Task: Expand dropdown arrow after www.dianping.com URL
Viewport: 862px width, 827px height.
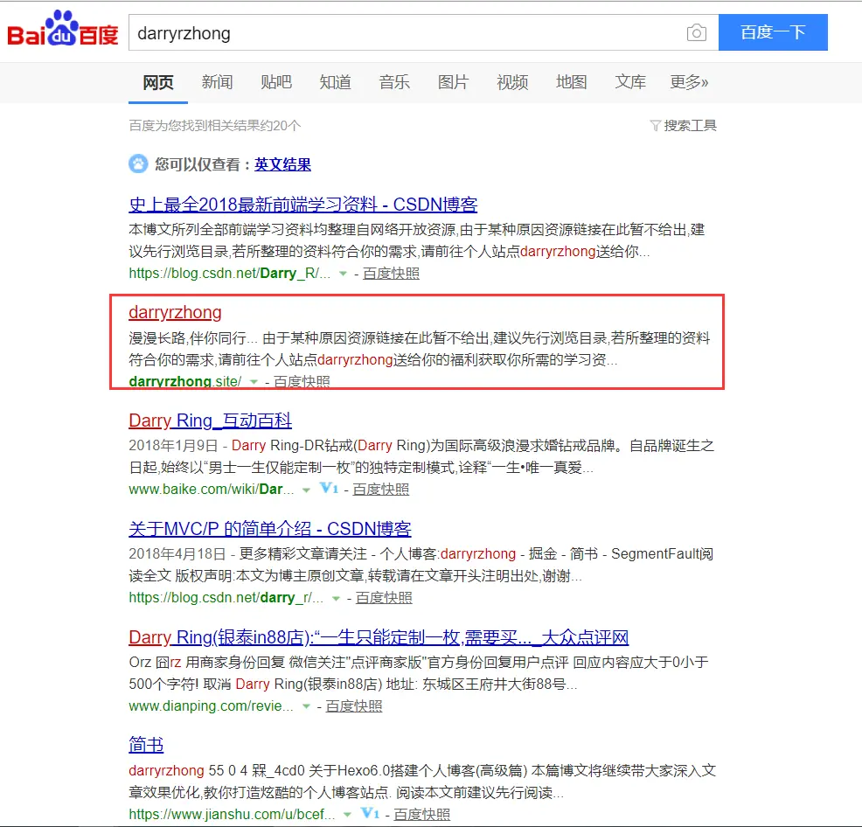Action: [x=306, y=706]
